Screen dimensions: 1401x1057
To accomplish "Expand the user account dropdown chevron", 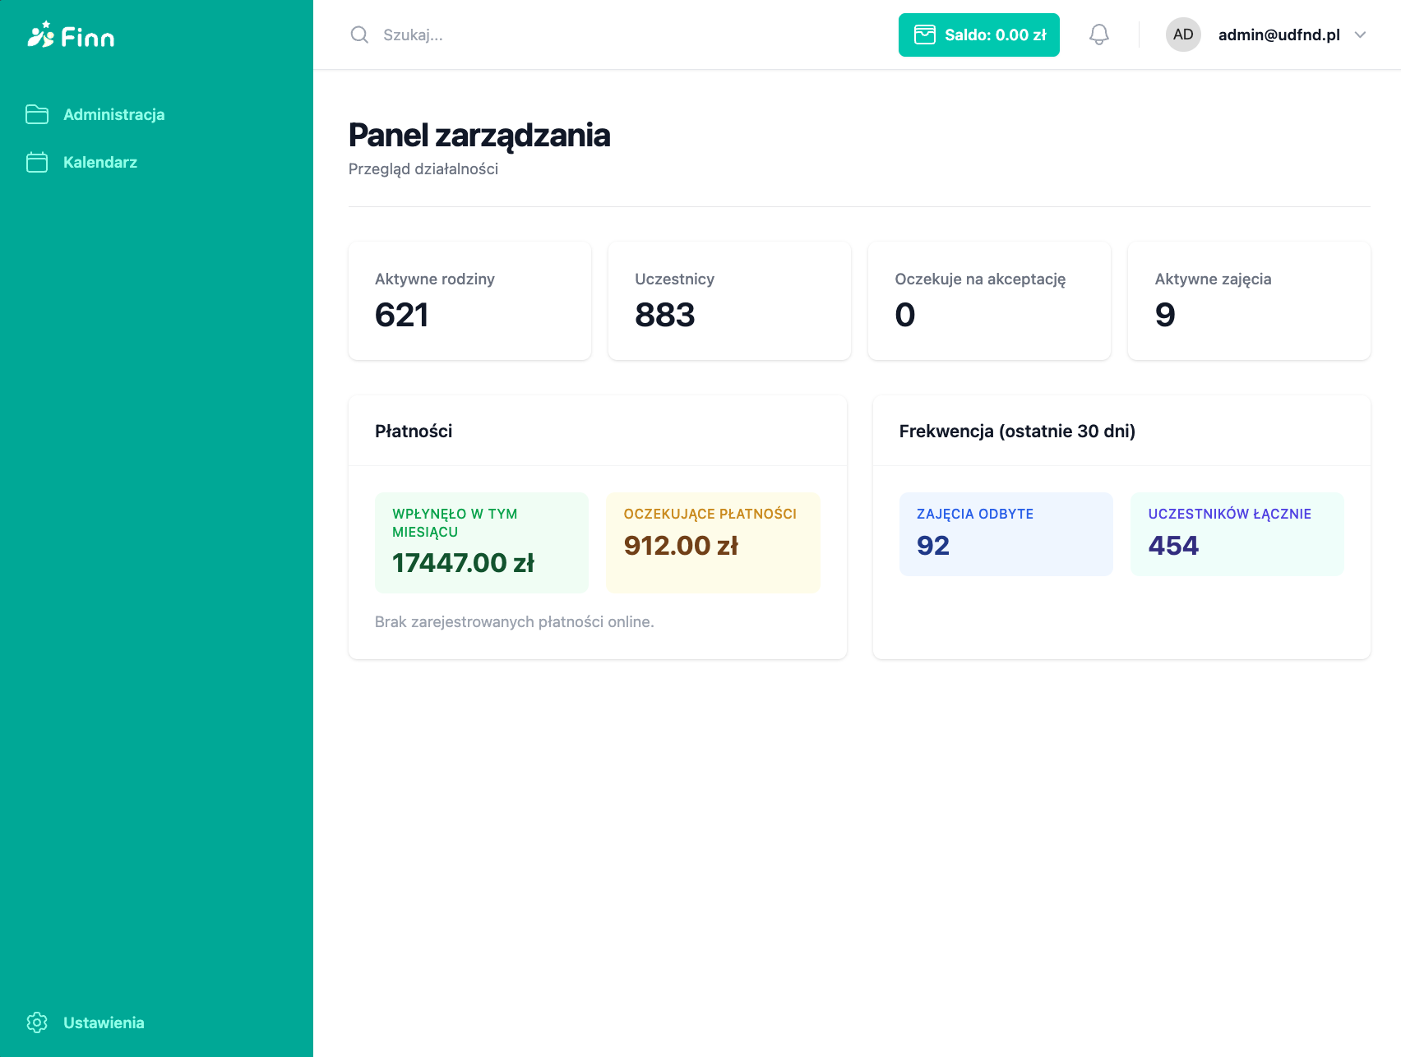I will coord(1360,35).
